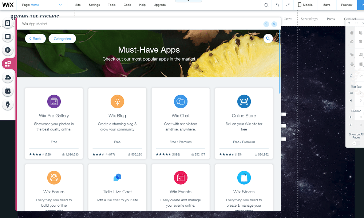Open the Settings menu
Viewport: 364px width, 218px height.
[x=94, y=5]
